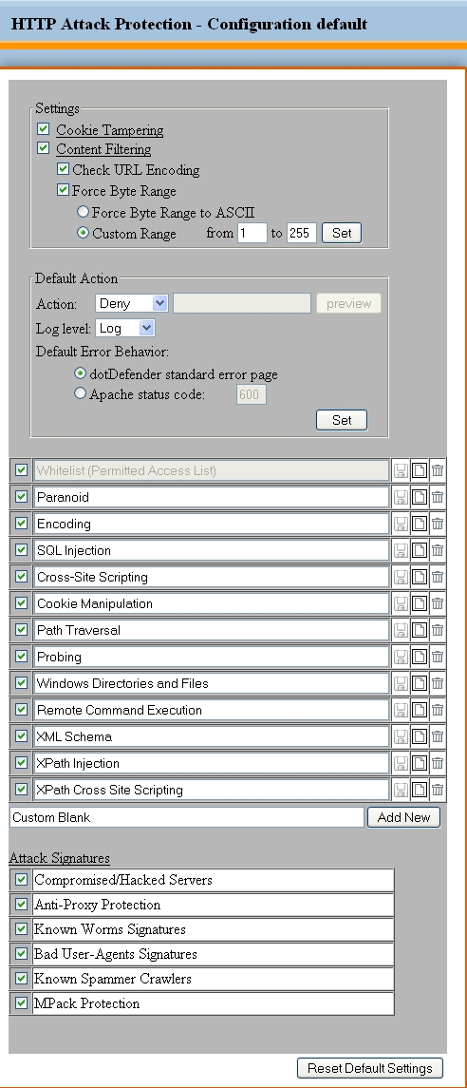Viewport: 467px width, 1088px height.
Task: Disable the Known Worms Signatures checkbox
Action: pyautogui.click(x=22, y=928)
